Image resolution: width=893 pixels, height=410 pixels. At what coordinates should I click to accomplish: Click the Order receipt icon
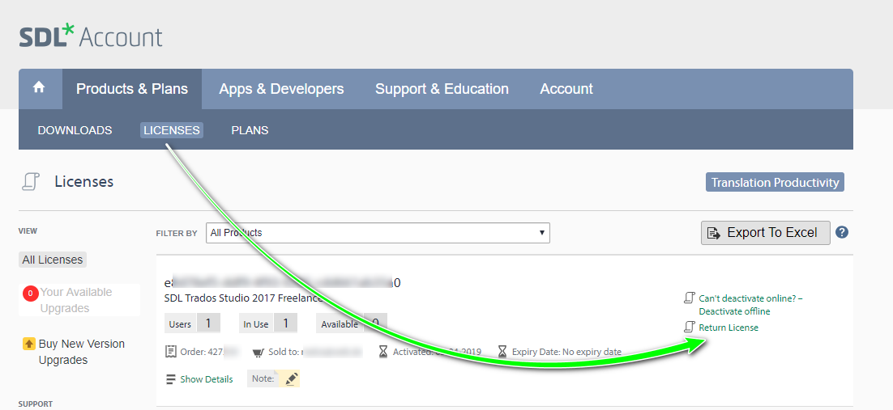(x=170, y=352)
